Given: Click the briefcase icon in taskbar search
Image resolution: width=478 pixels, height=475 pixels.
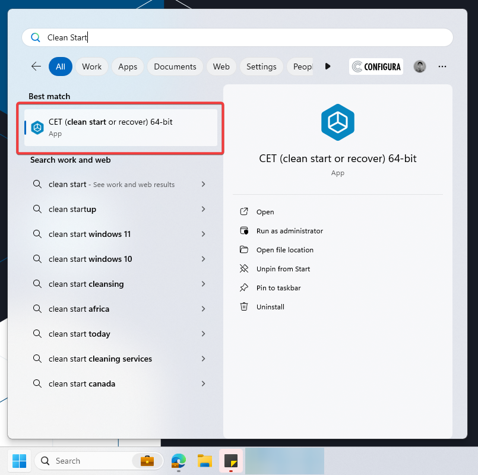Looking at the screenshot, I should point(147,461).
